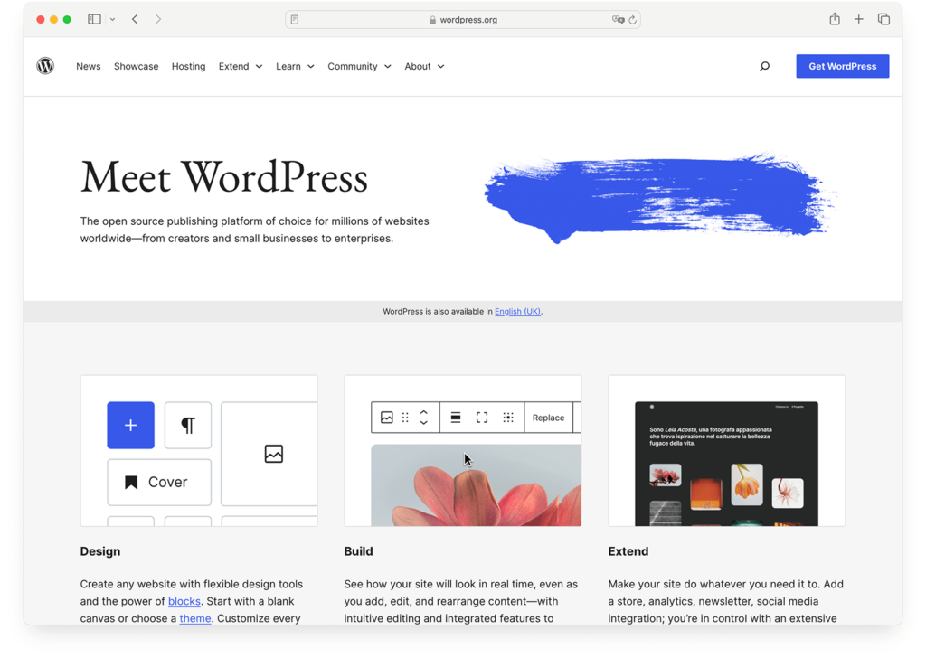Click the align block icon
The image size is (926, 658).
click(456, 418)
